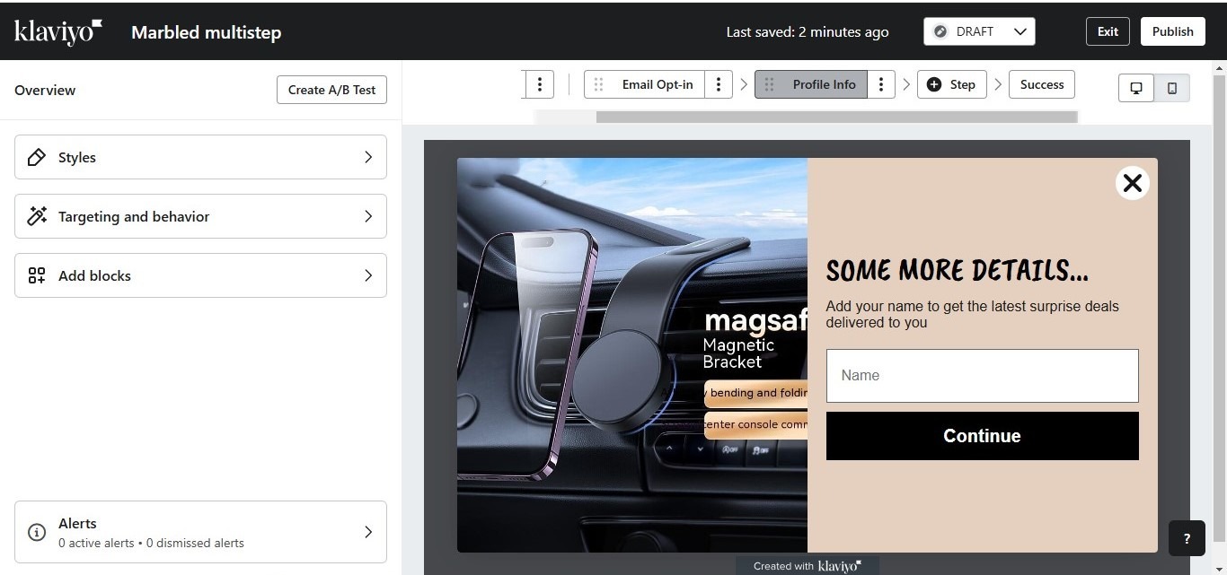Switch to mobile preview
Viewport: 1227px width, 575px height.
pyautogui.click(x=1172, y=88)
